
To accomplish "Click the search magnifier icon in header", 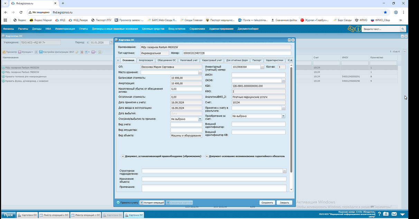I will click(402, 29).
